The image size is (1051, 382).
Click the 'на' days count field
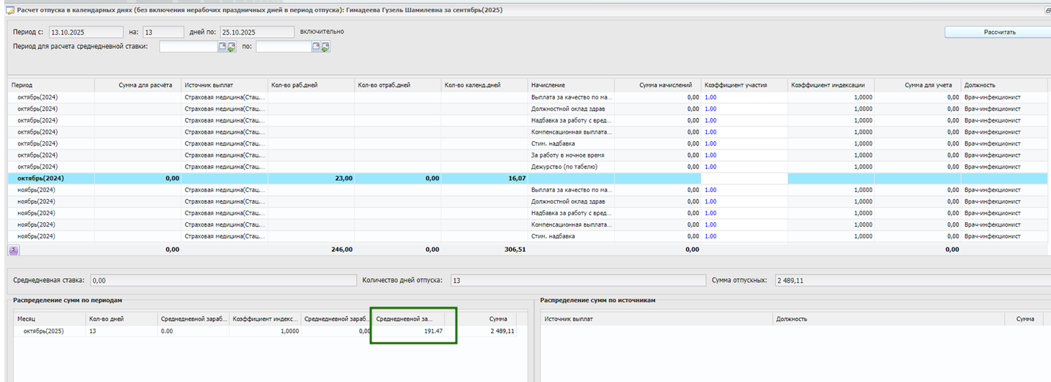pos(163,32)
